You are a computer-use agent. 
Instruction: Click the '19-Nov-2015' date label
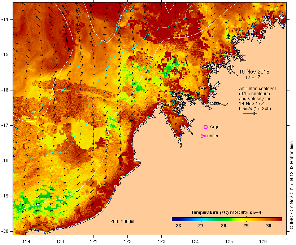click(254, 72)
